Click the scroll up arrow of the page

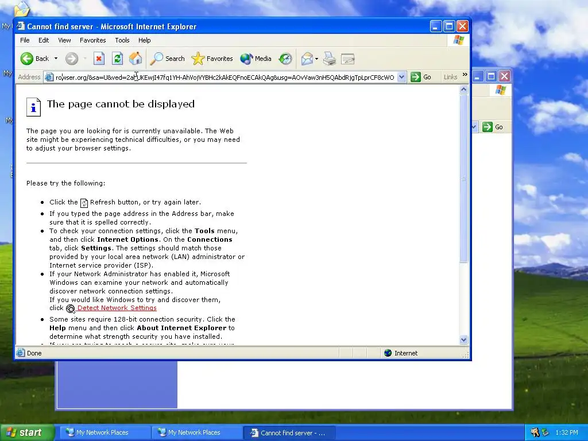[463, 90]
